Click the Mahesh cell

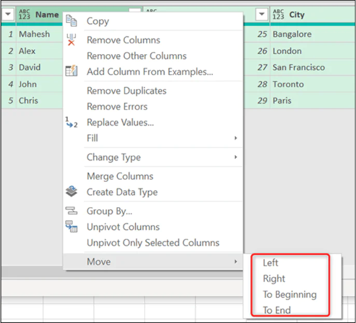[39, 34]
